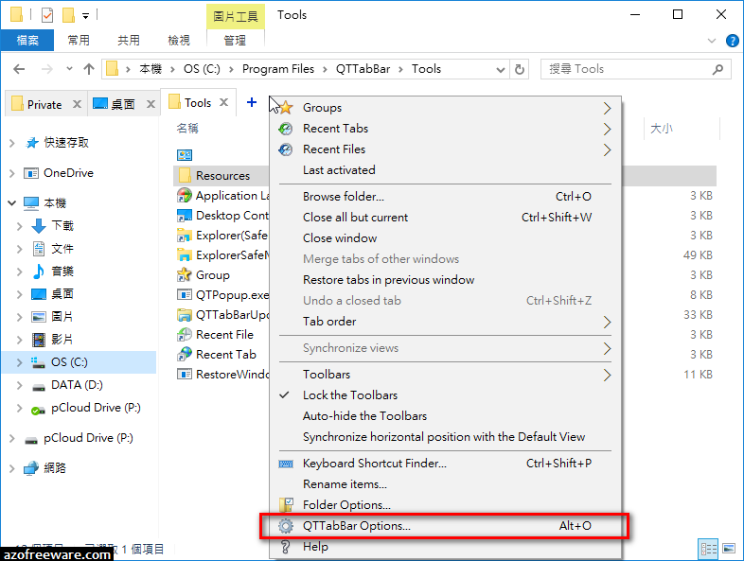Click the search magnifier icon
The image size is (744, 561).
tap(717, 69)
